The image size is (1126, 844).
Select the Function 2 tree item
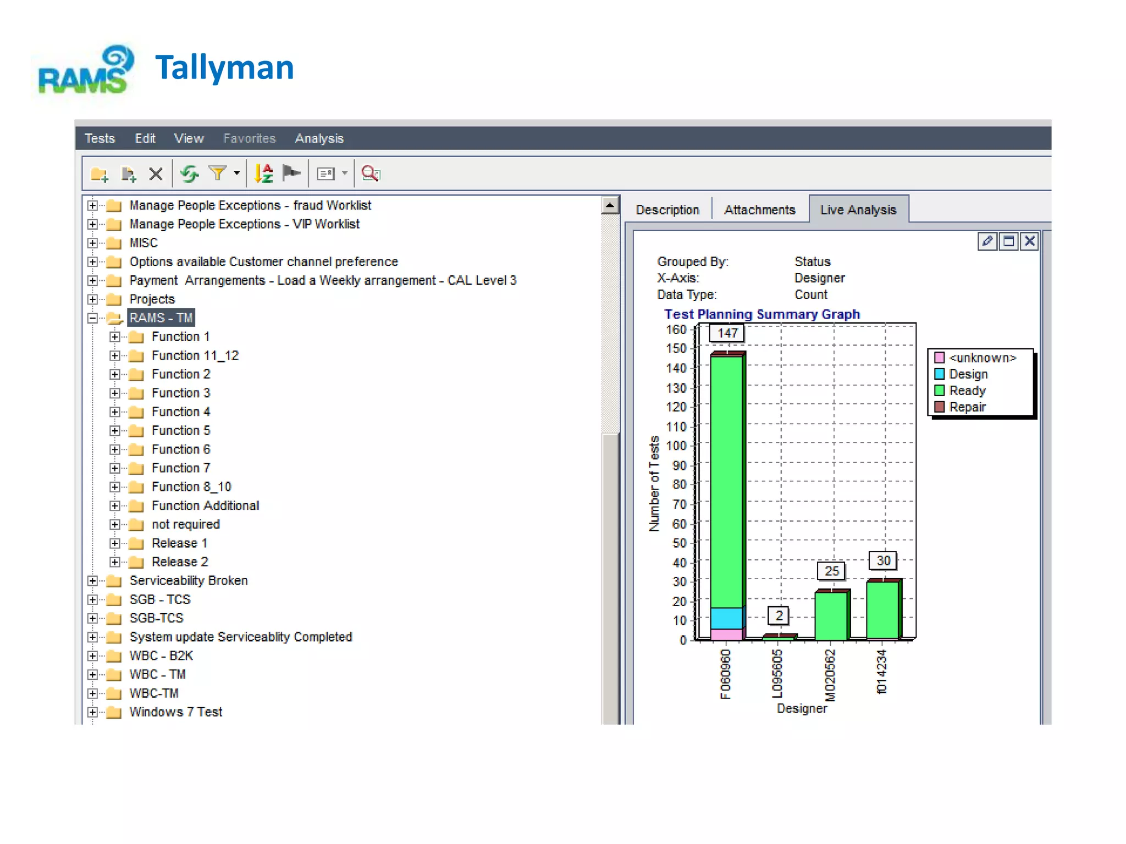click(181, 375)
